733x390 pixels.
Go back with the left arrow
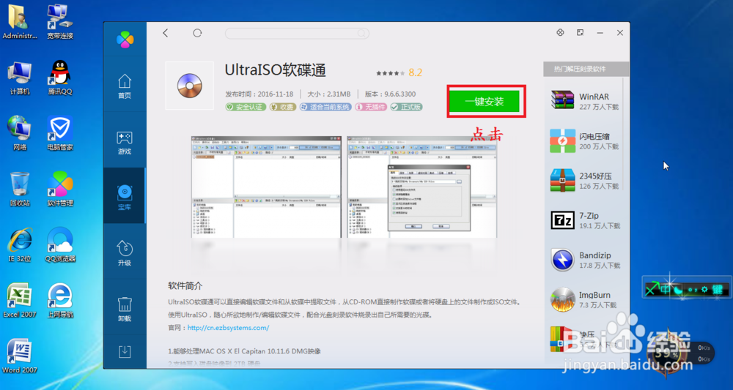[166, 33]
